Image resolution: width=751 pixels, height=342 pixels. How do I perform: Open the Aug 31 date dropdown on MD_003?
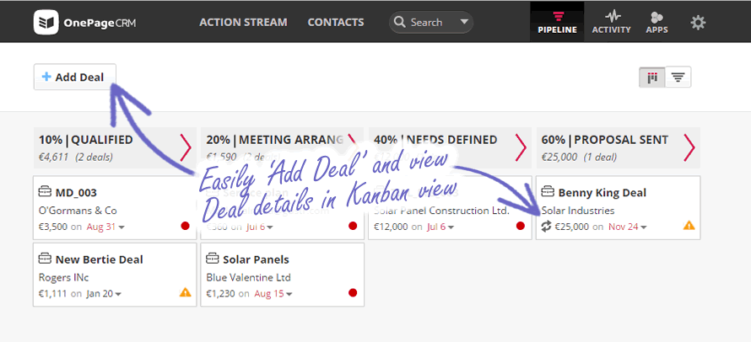pyautogui.click(x=105, y=227)
